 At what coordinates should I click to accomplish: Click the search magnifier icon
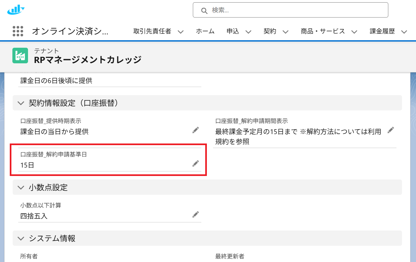(x=204, y=10)
